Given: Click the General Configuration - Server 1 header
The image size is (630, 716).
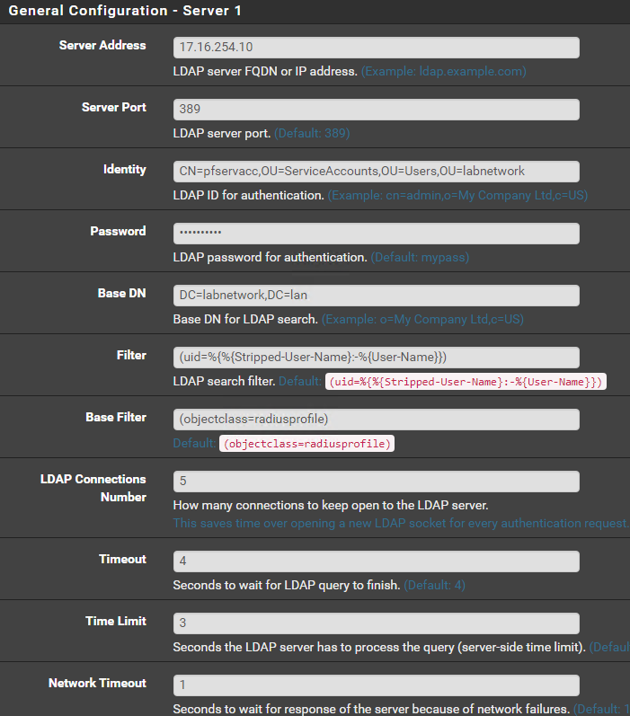Looking at the screenshot, I should [125, 11].
